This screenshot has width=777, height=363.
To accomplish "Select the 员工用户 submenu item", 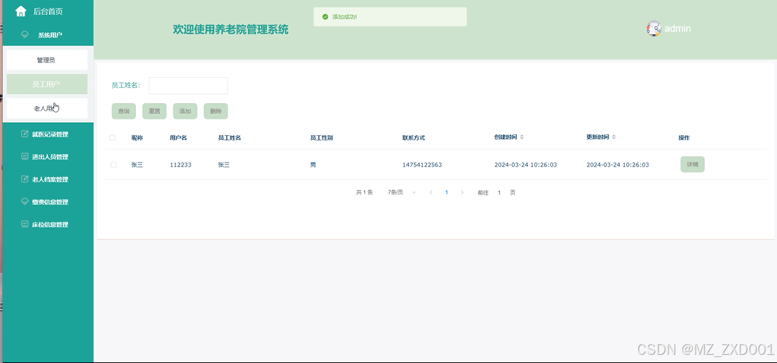I will pyautogui.click(x=47, y=84).
